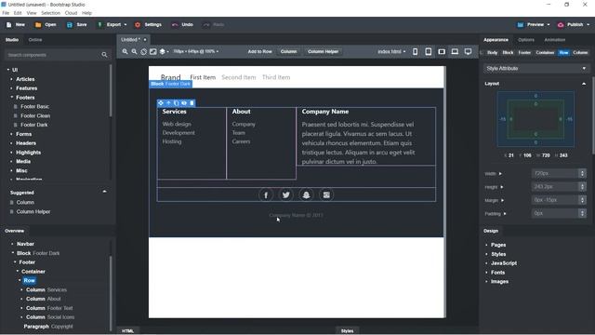Select the Footer Clean component

[x=35, y=115]
